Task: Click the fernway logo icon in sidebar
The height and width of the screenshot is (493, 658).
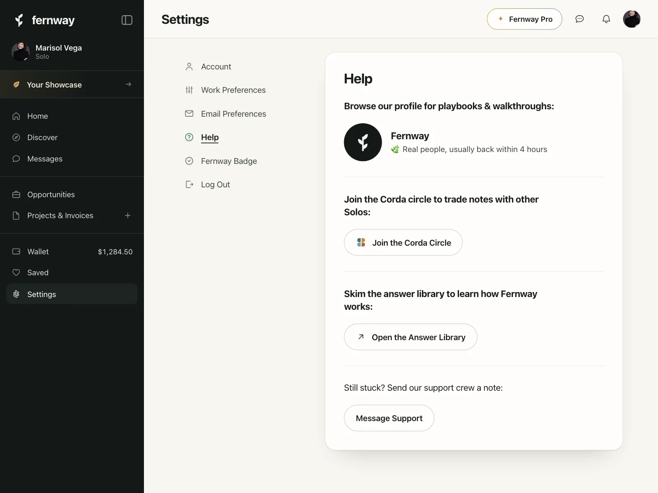Action: click(19, 20)
